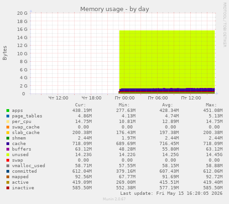Click the 'Avg:' column header
The width and height of the screenshot is (229, 204).
point(167,105)
